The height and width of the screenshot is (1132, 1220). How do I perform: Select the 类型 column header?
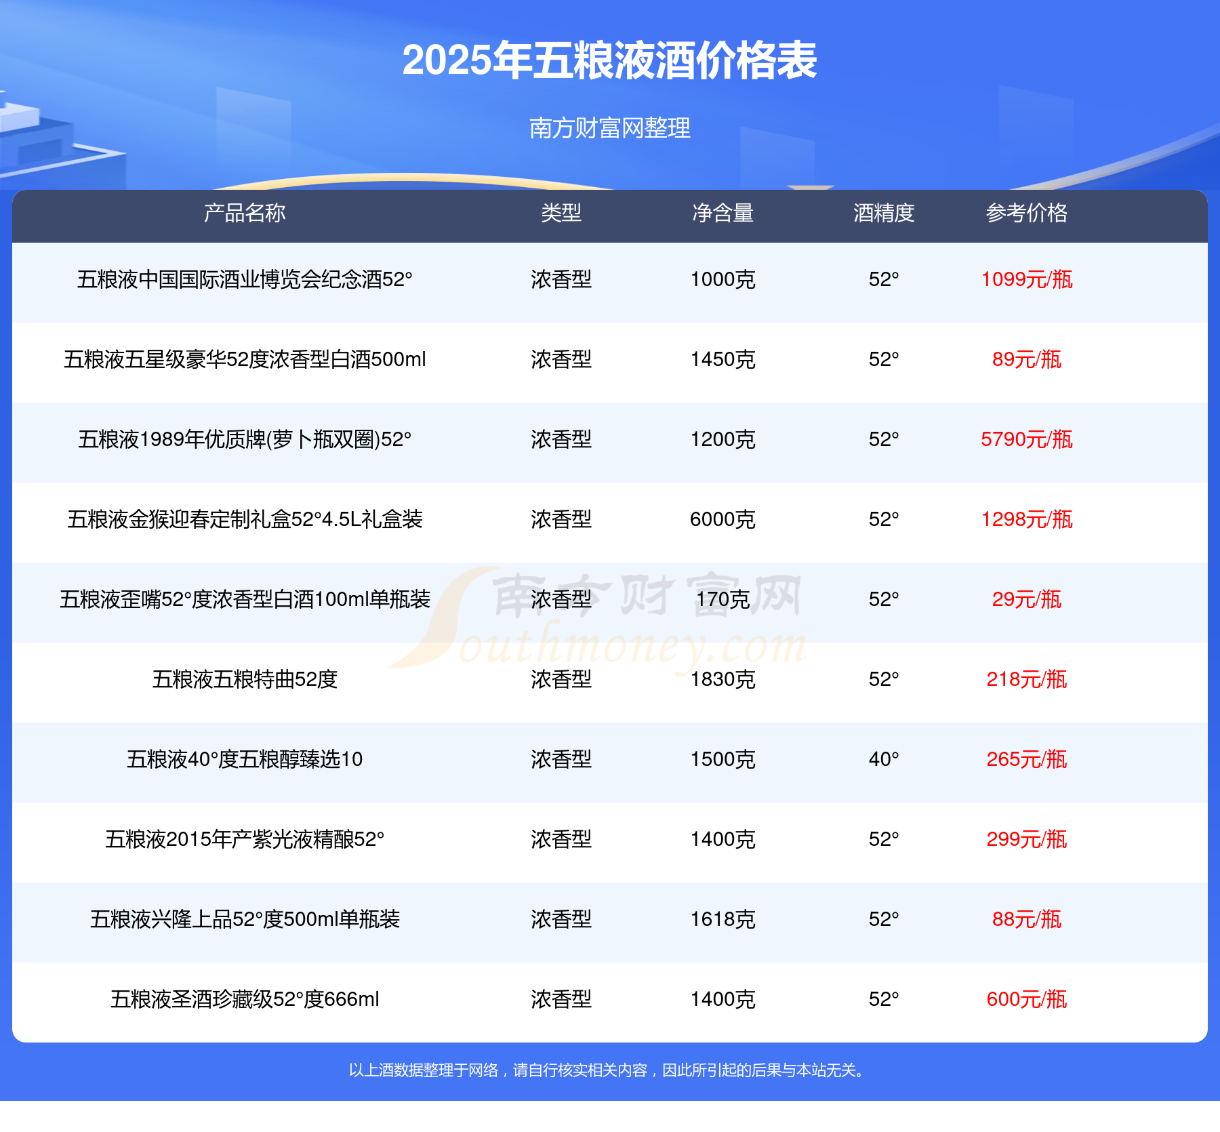(x=561, y=213)
